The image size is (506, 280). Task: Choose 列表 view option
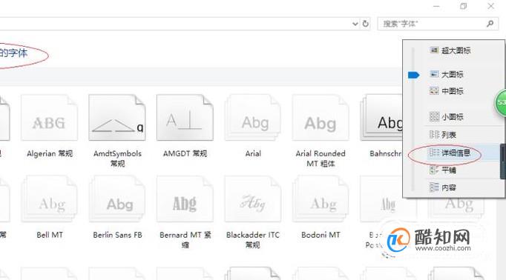[x=443, y=135]
